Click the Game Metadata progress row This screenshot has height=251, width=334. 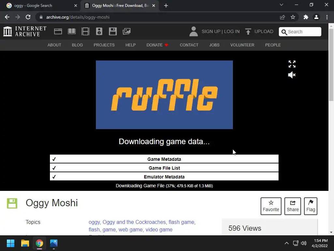(x=164, y=159)
